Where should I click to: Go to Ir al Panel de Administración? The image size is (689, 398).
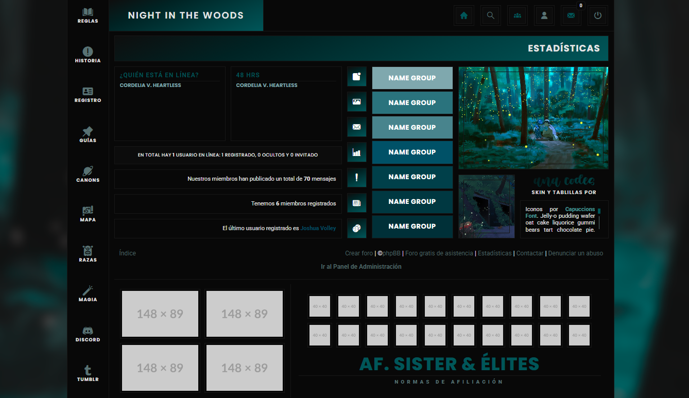point(361,267)
